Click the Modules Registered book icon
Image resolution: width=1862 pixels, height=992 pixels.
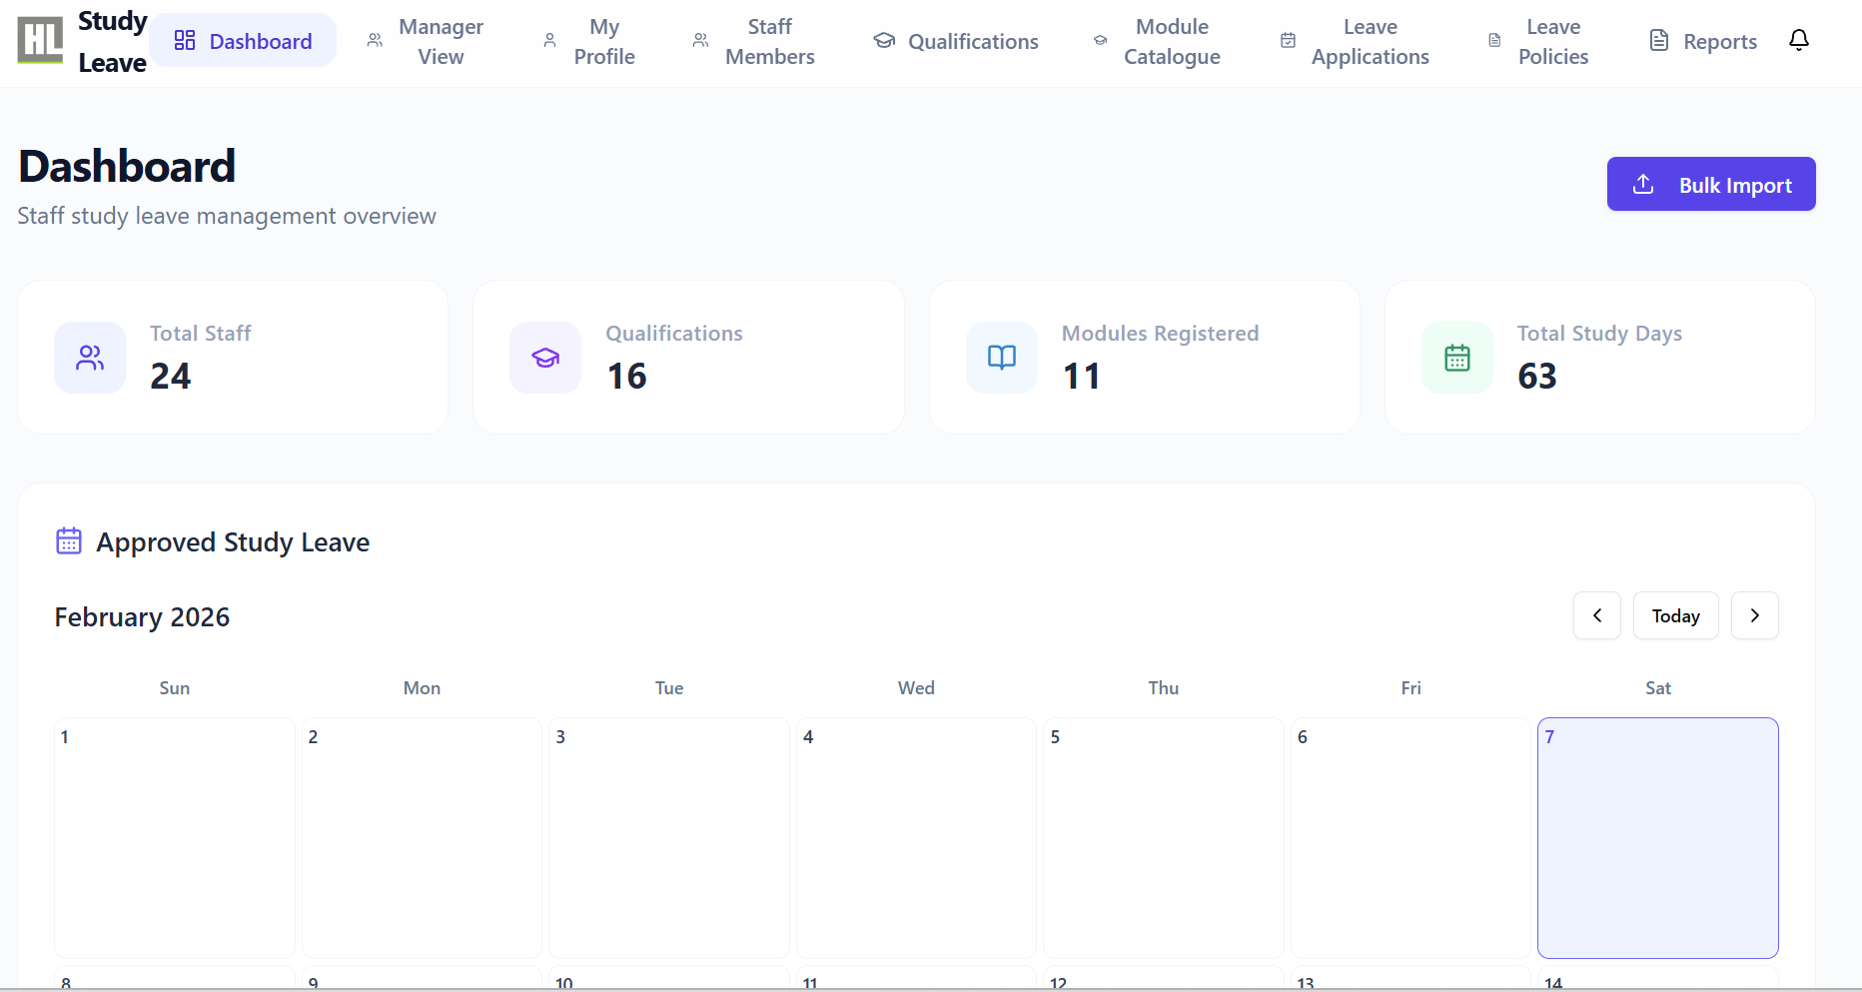click(1002, 358)
